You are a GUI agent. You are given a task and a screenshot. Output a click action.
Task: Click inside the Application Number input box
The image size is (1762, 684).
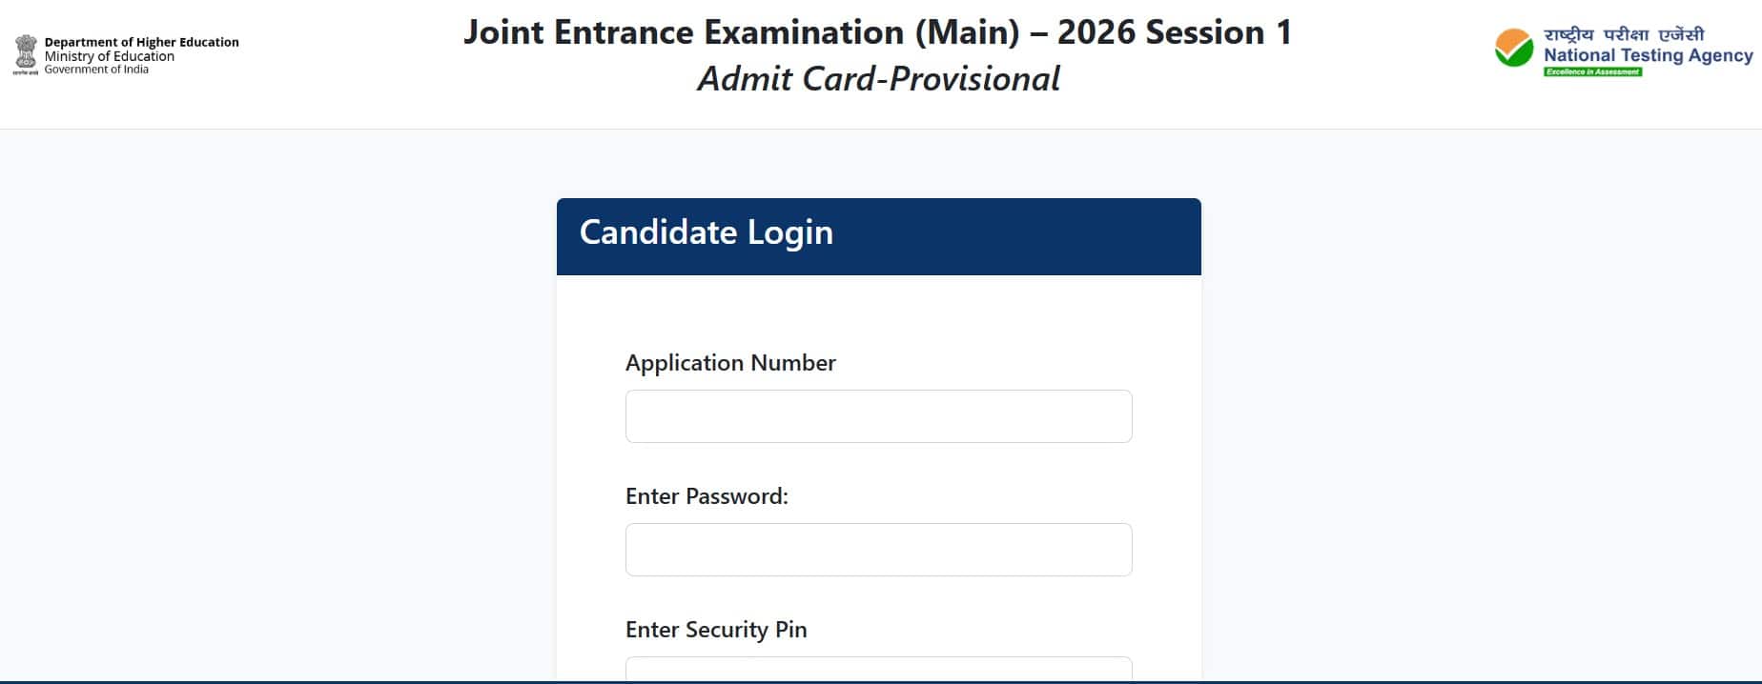(x=877, y=415)
